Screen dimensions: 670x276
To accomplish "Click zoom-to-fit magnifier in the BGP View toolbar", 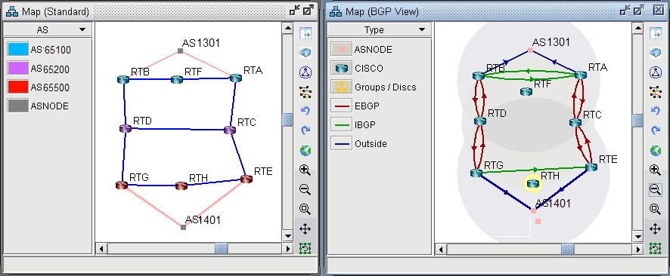I will (655, 209).
